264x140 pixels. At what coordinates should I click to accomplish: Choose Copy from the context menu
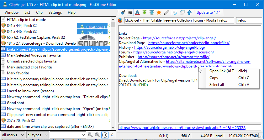point(229,78)
